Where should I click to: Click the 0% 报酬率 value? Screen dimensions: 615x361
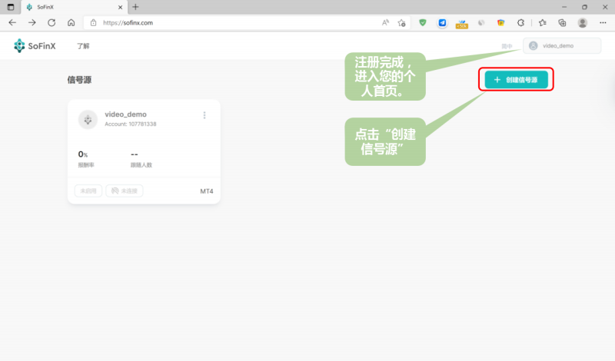(x=83, y=154)
